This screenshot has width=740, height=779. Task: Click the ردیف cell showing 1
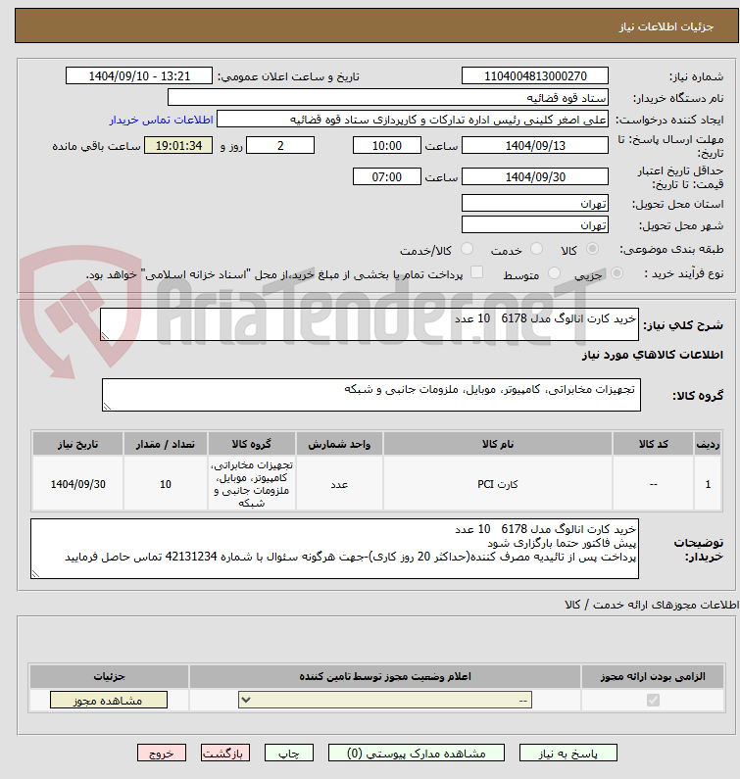pyautogui.click(x=708, y=483)
